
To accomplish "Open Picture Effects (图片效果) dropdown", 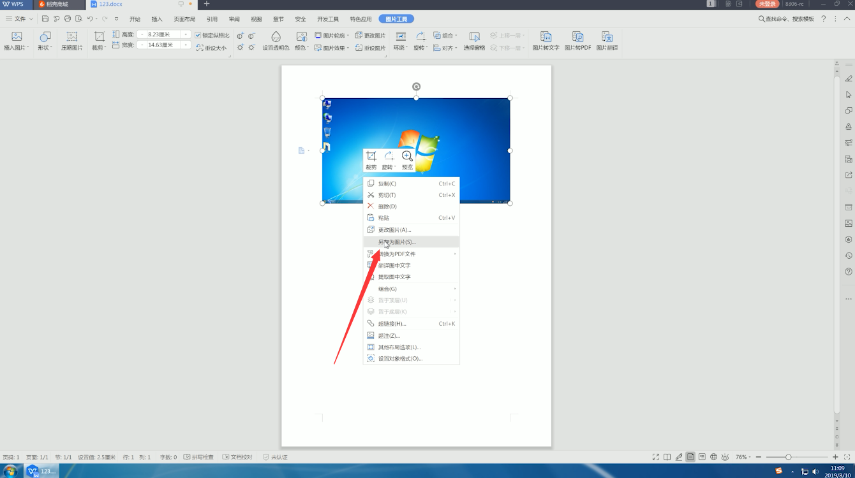I will click(332, 48).
